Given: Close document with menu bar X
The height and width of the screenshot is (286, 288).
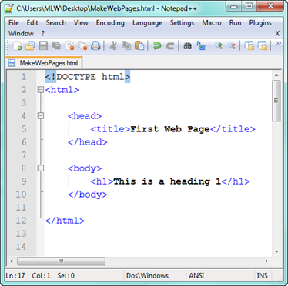Looking at the screenshot, I should coord(277,34).
